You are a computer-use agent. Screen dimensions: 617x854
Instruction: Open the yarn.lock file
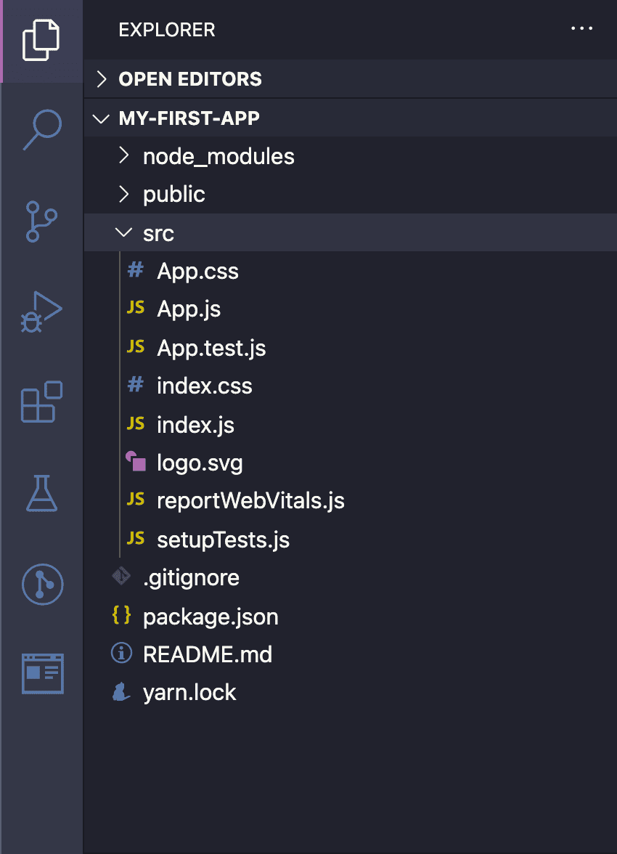190,692
